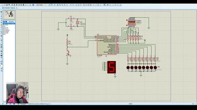Open PCB Layout from the toolbar

(16, 5)
